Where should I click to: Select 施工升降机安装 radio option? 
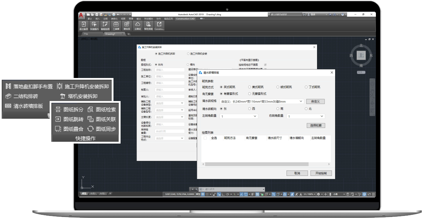[188, 54]
